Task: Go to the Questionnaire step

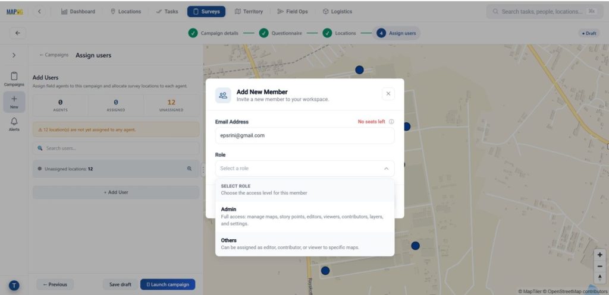Action: point(281,33)
